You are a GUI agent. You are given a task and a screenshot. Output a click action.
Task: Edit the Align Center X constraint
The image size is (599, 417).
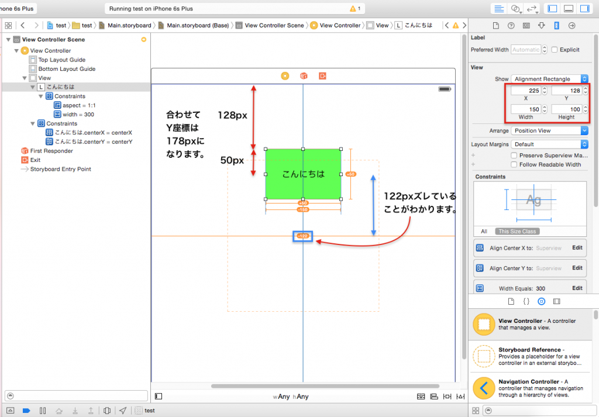[x=577, y=248]
